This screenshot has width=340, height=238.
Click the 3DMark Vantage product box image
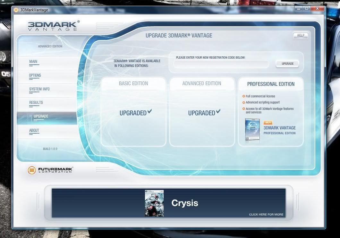click(252, 129)
